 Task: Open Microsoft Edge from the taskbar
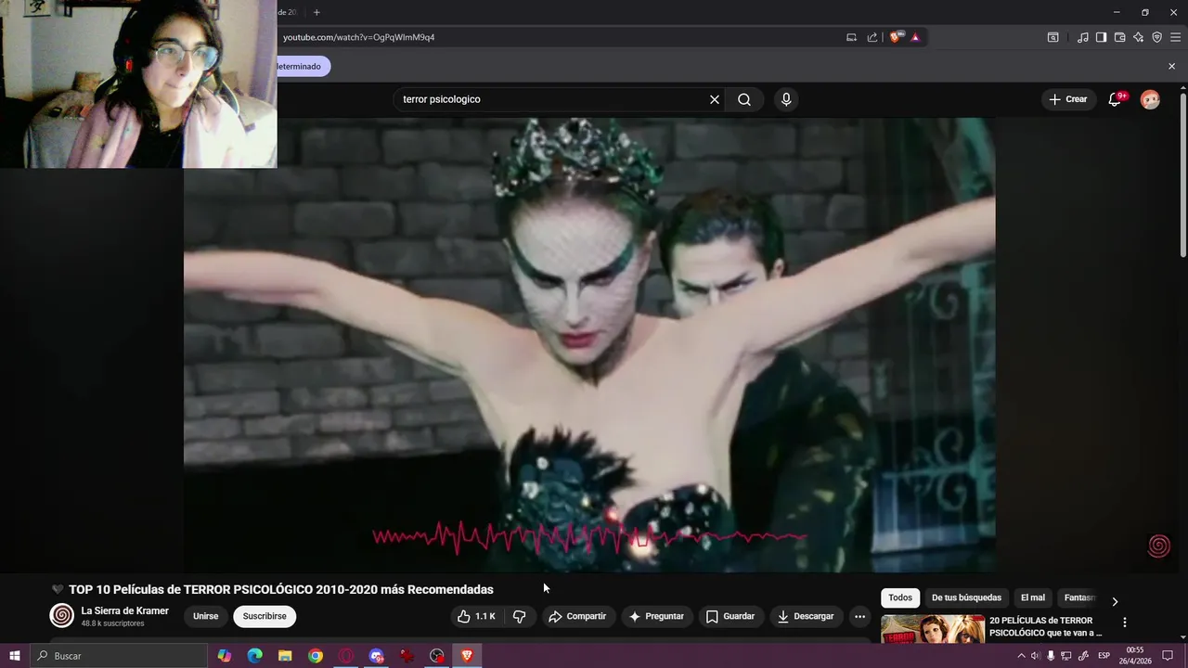tap(255, 656)
